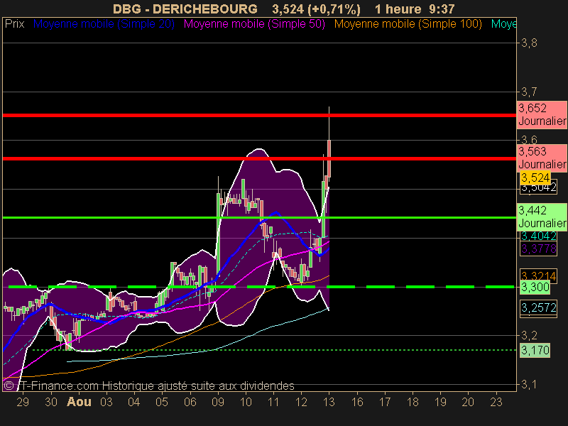The image size is (568, 426).
Task: Click the 3,442 Journalier support label
Action: 542,217
